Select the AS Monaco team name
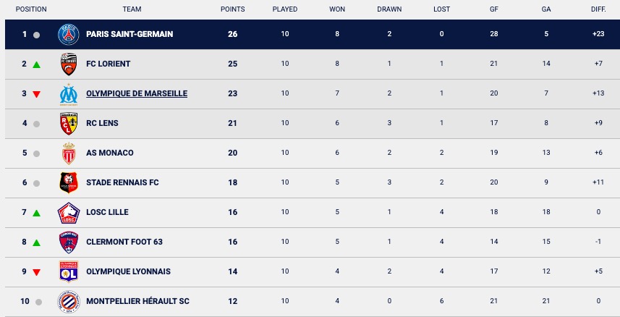This screenshot has width=620, height=317. click(x=109, y=153)
